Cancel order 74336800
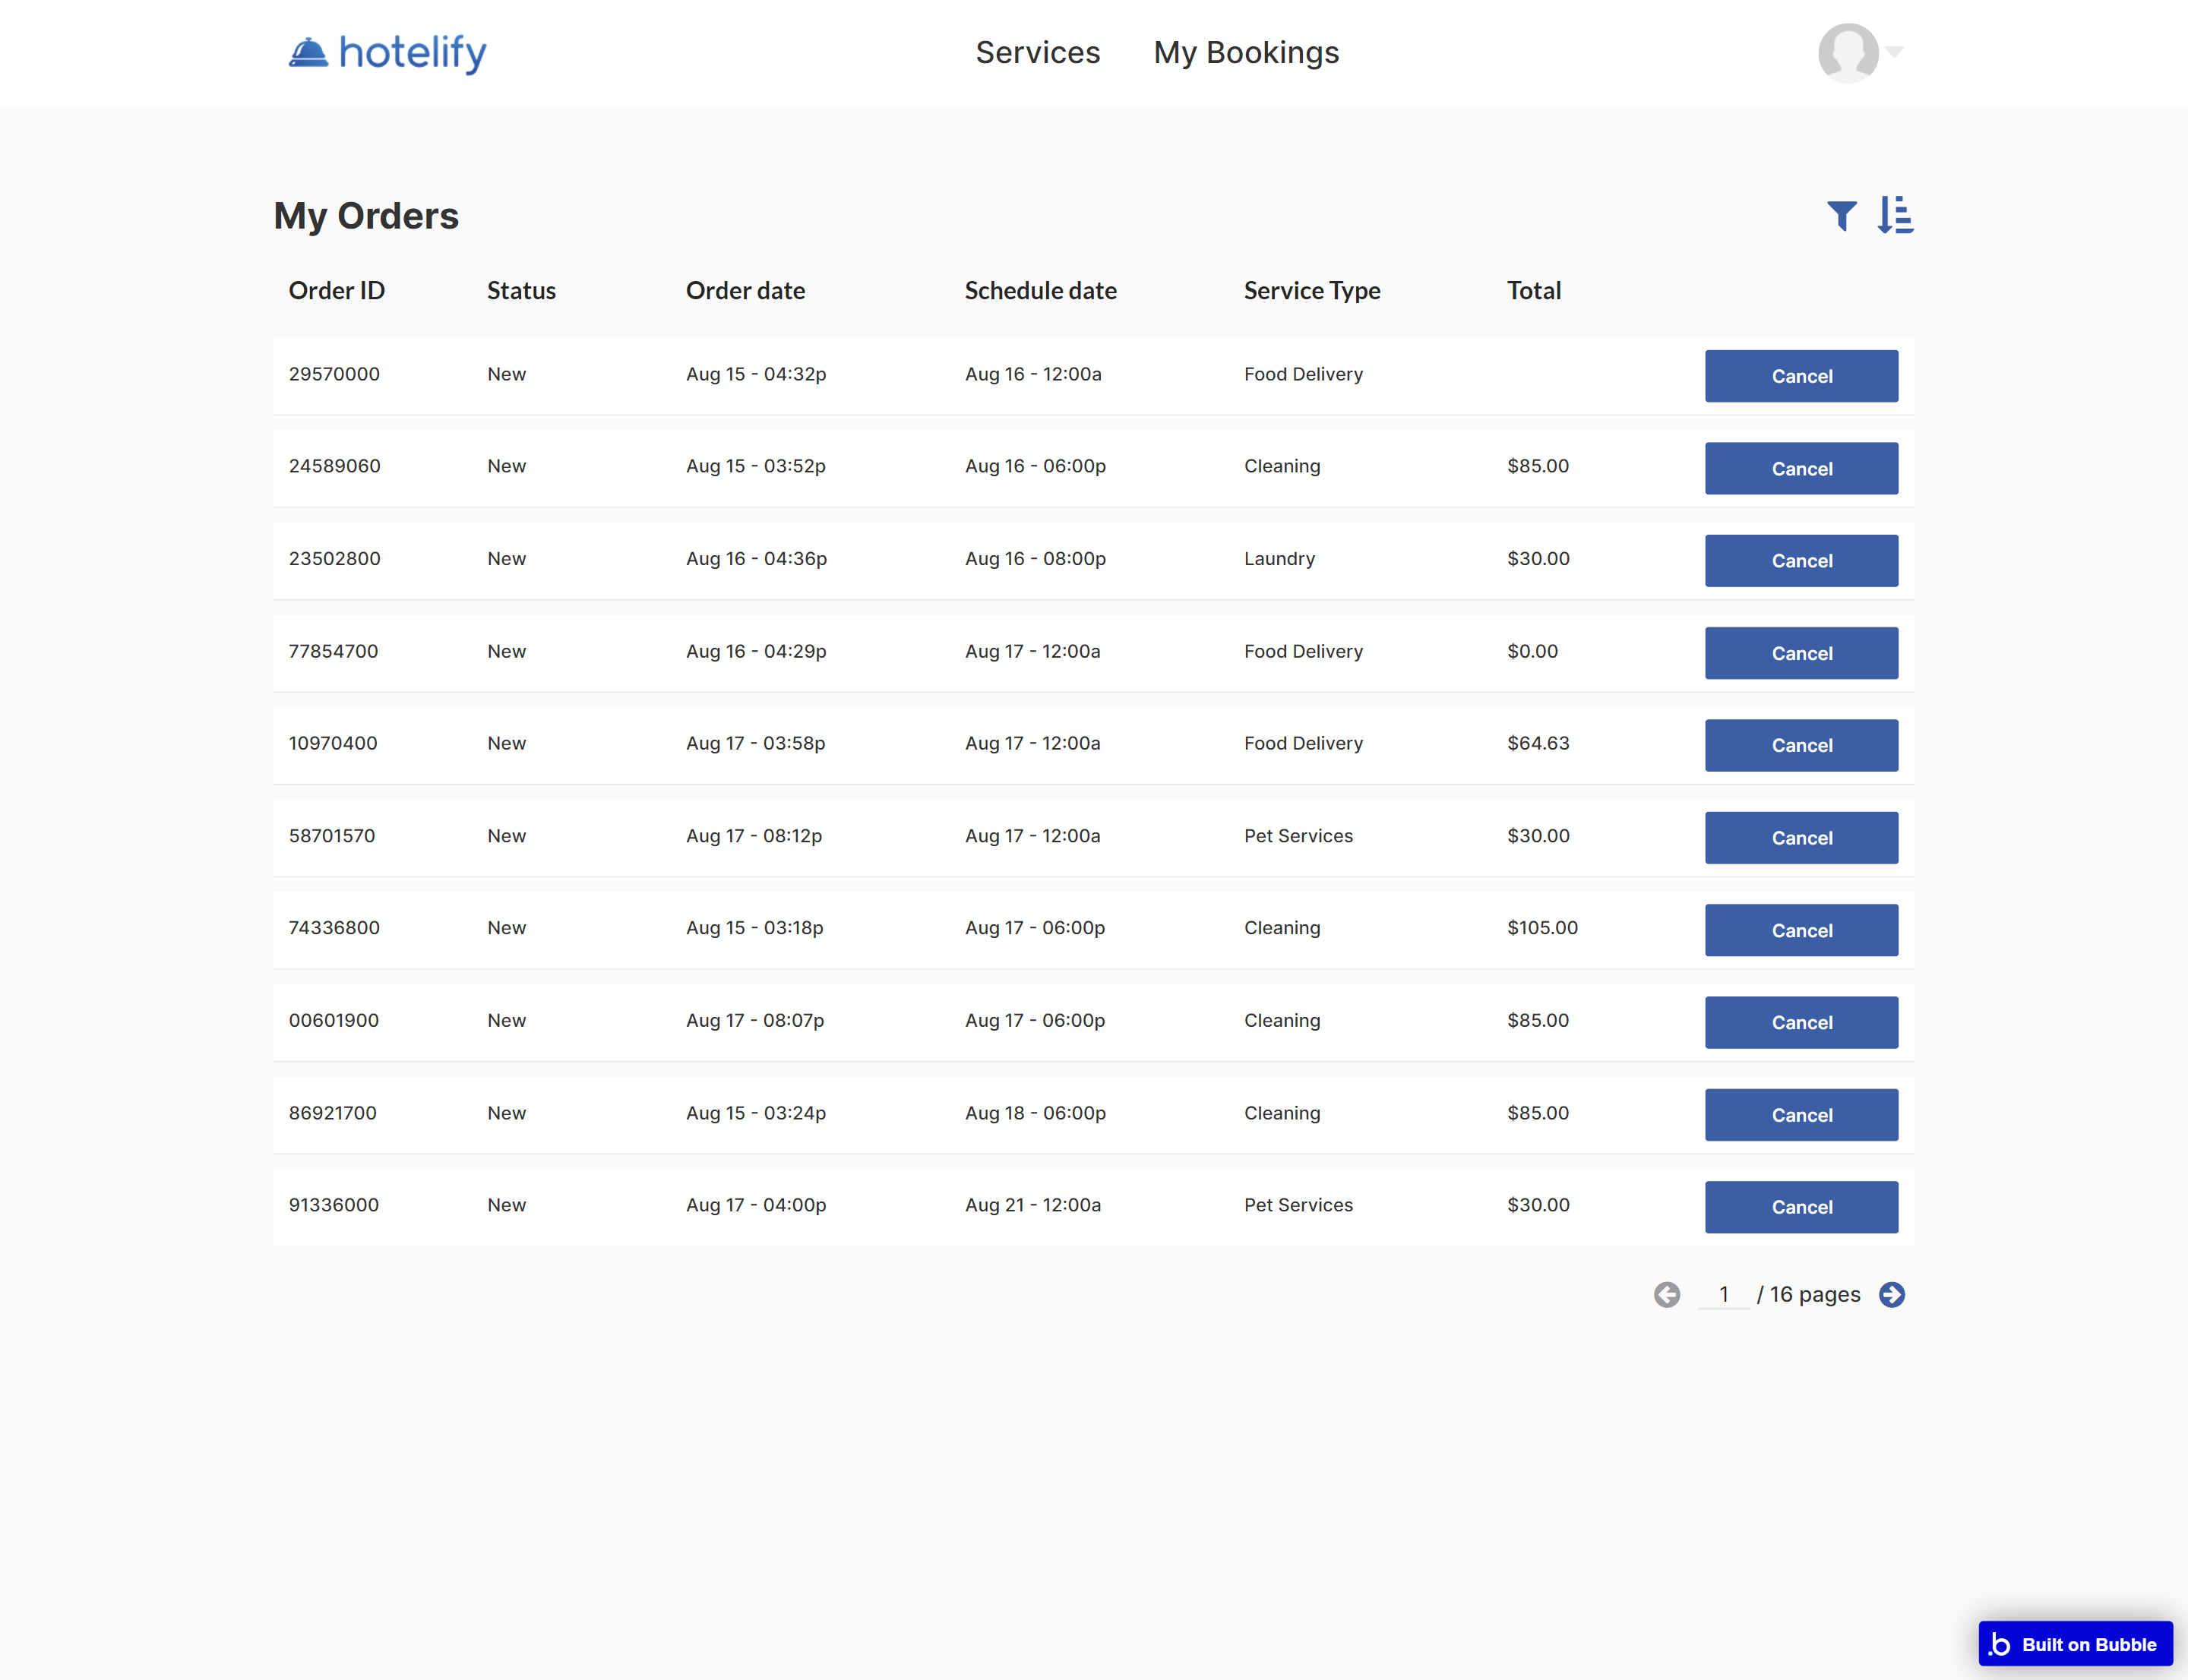Screen dimensions: 2188x1680 point(1801,930)
